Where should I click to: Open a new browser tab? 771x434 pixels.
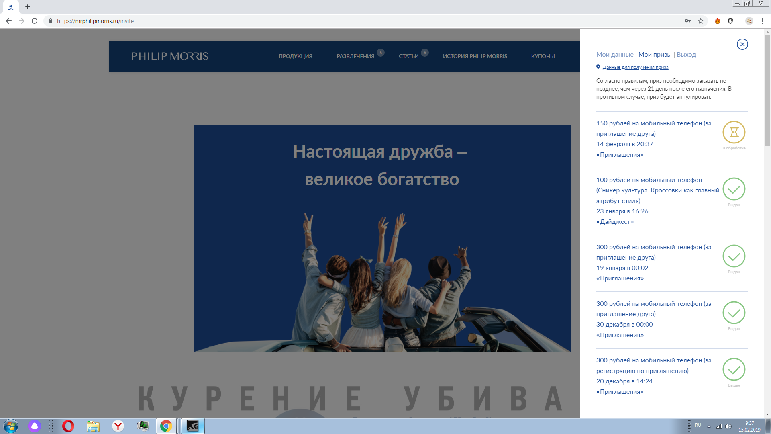pos(28,7)
